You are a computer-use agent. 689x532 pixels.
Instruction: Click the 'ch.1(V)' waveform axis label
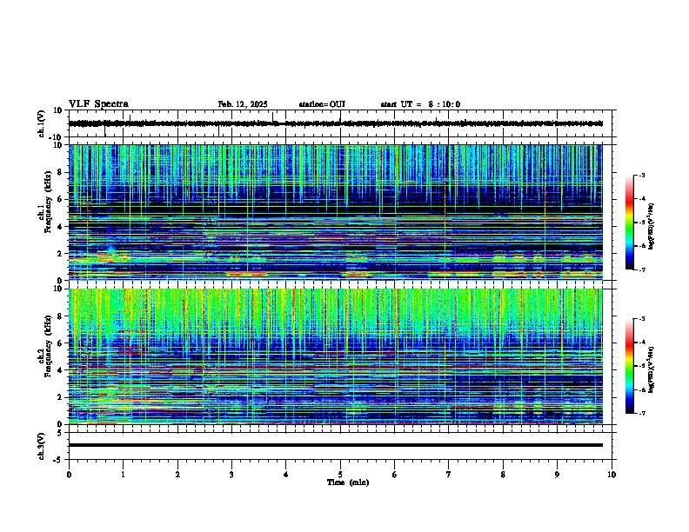click(41, 123)
